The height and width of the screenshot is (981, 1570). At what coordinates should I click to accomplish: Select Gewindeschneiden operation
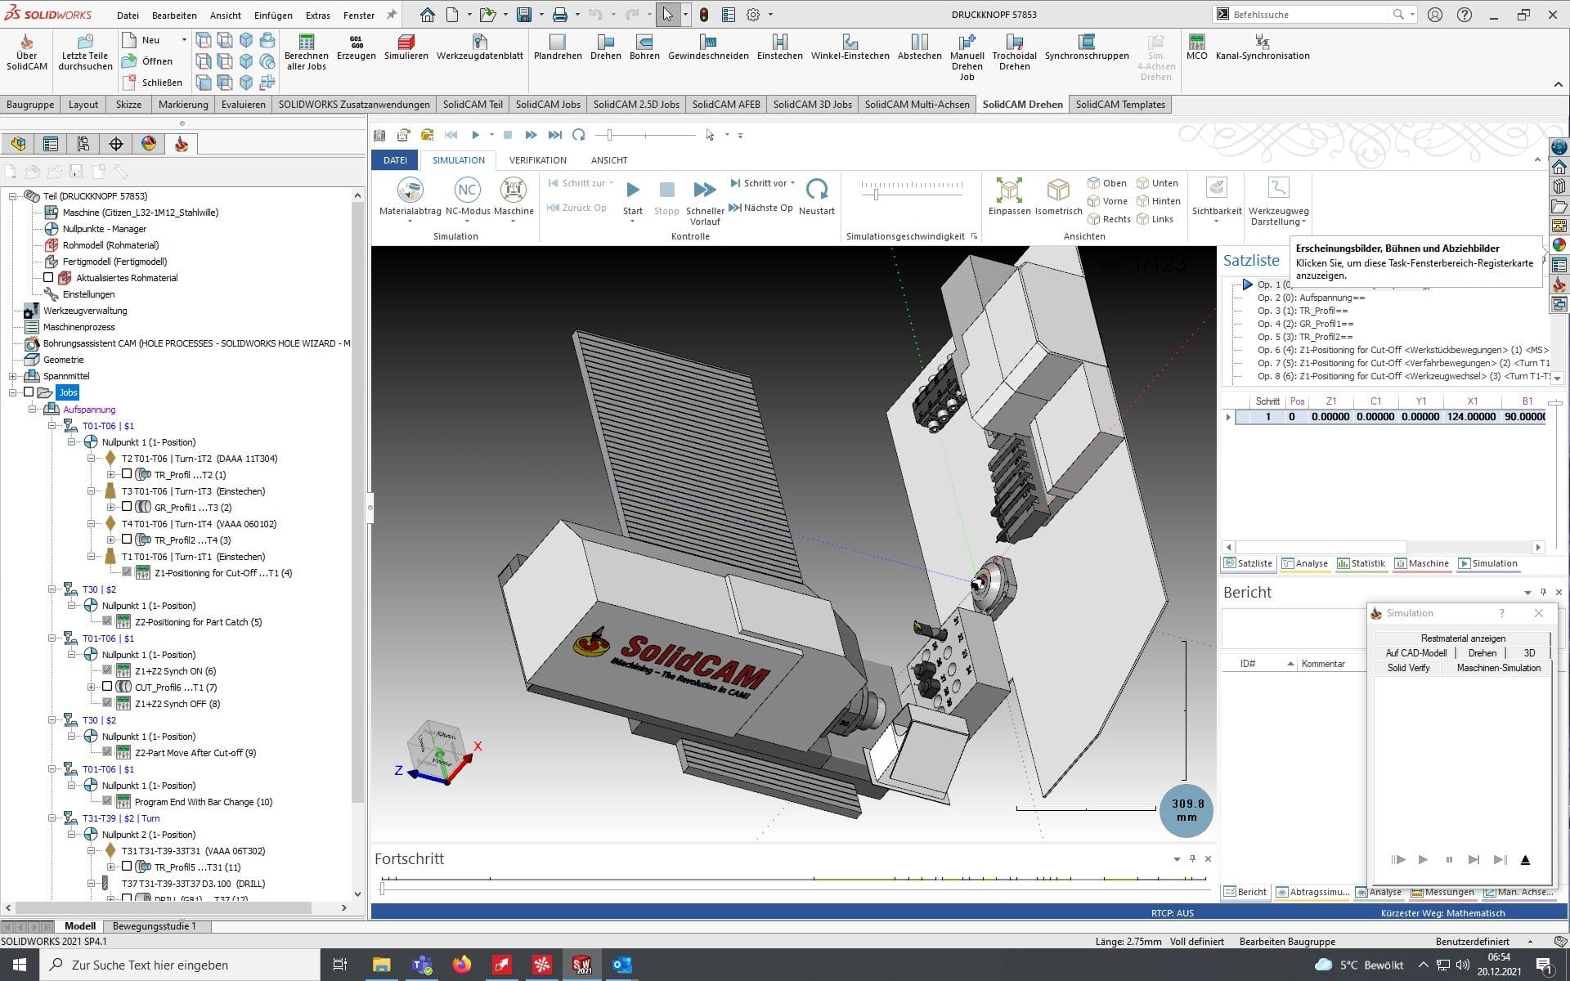708,47
